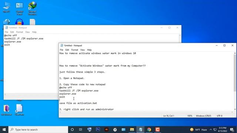Open Task View on the taskbar
Viewport: 237px width, 133px height.
tap(81, 130)
